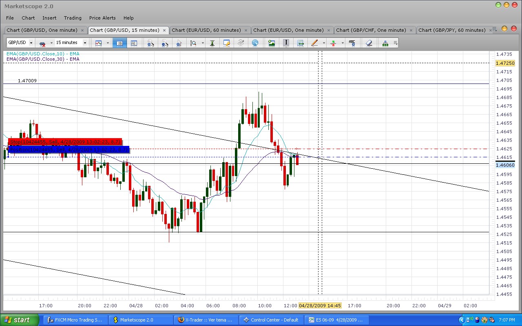Click the green hierarchy structure icon
The width and height of the screenshot is (522, 326).
(x=385, y=43)
